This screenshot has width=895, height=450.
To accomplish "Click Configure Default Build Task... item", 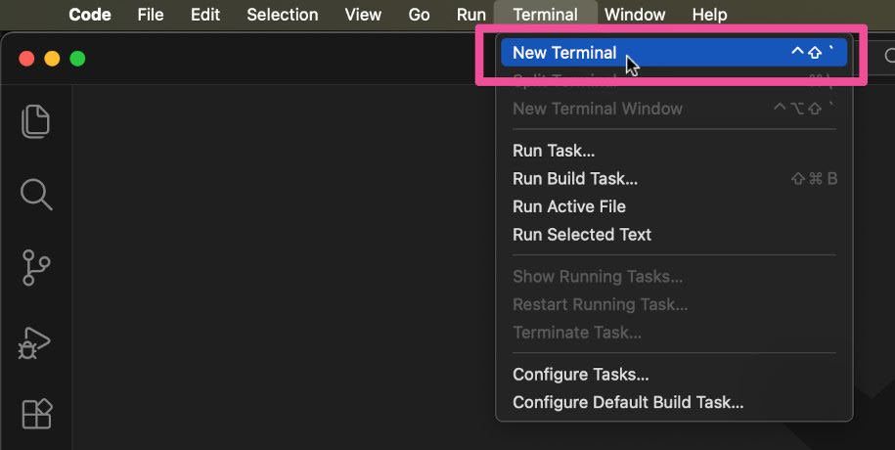I will click(x=628, y=402).
